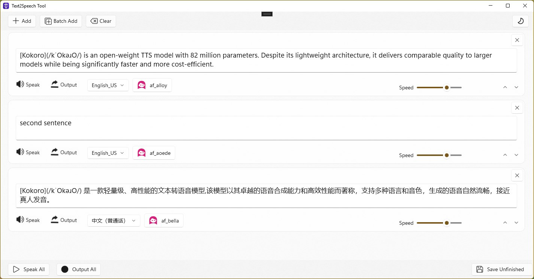This screenshot has width=534, height=279.
Task: Click the save icon on Save Unfinished
Action: [x=480, y=269]
